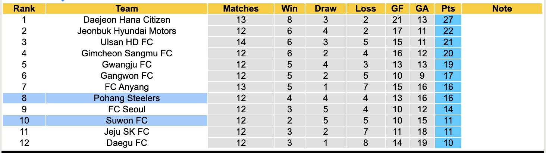The height and width of the screenshot is (153, 546).
Task: Sort by the Team column header
Action: click(x=127, y=9)
